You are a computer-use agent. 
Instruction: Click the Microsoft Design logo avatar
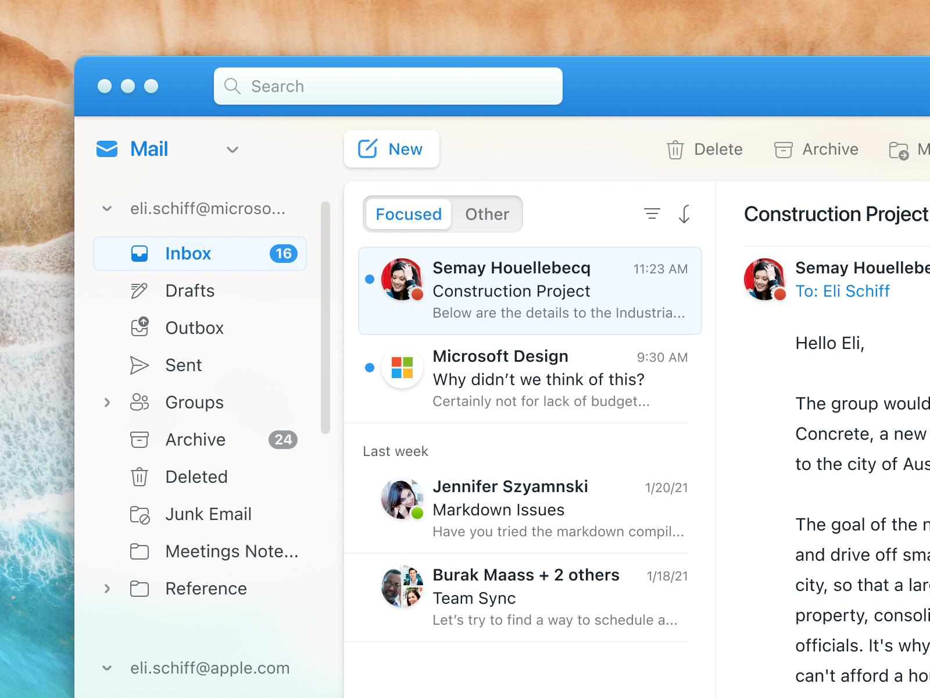pos(402,368)
